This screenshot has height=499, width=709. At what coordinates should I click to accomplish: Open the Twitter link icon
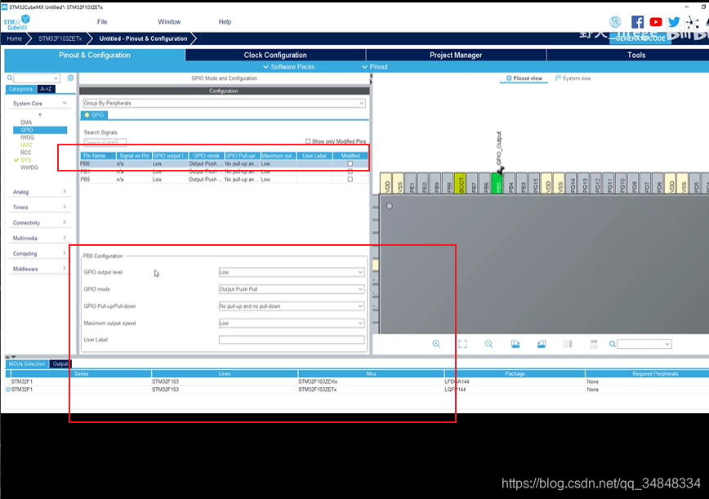tap(674, 22)
